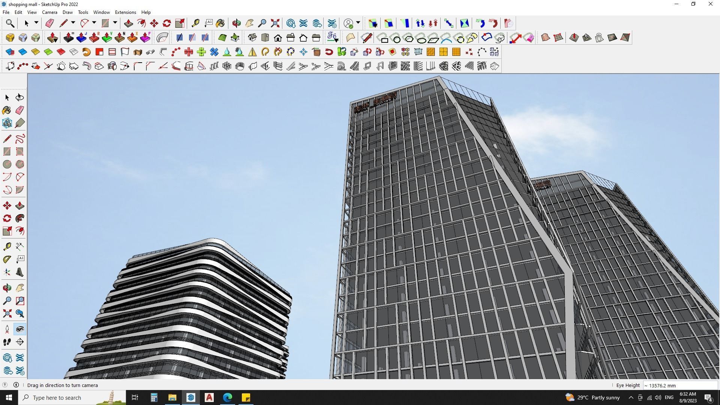Click the Zoom Extents icon in top toolbar
Screen dimensions: 720x405
[x=275, y=23]
